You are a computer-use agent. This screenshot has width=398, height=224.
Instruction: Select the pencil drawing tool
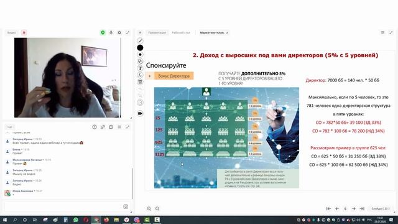140,40
